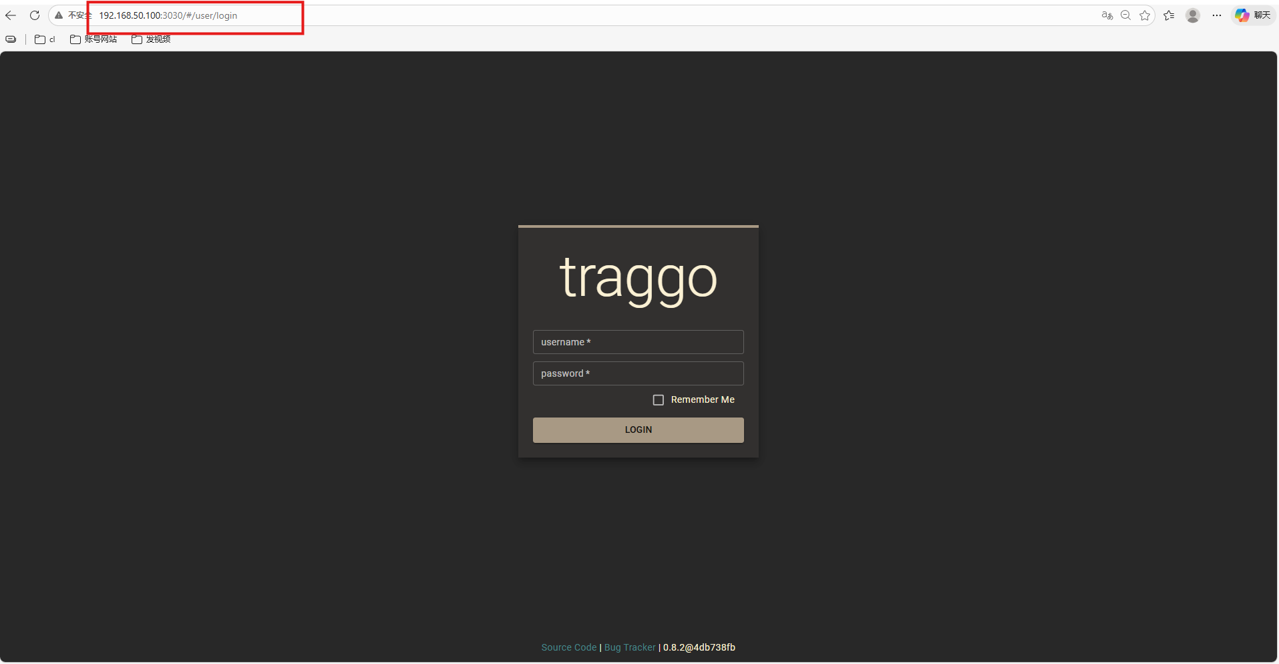Open the browser settings ellipsis menu

(1217, 15)
